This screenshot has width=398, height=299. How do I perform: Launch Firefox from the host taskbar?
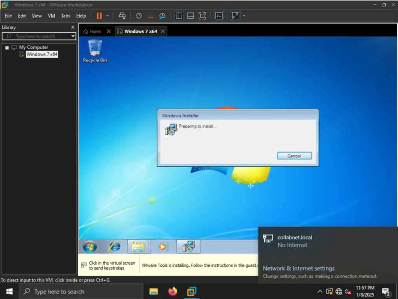(x=173, y=291)
